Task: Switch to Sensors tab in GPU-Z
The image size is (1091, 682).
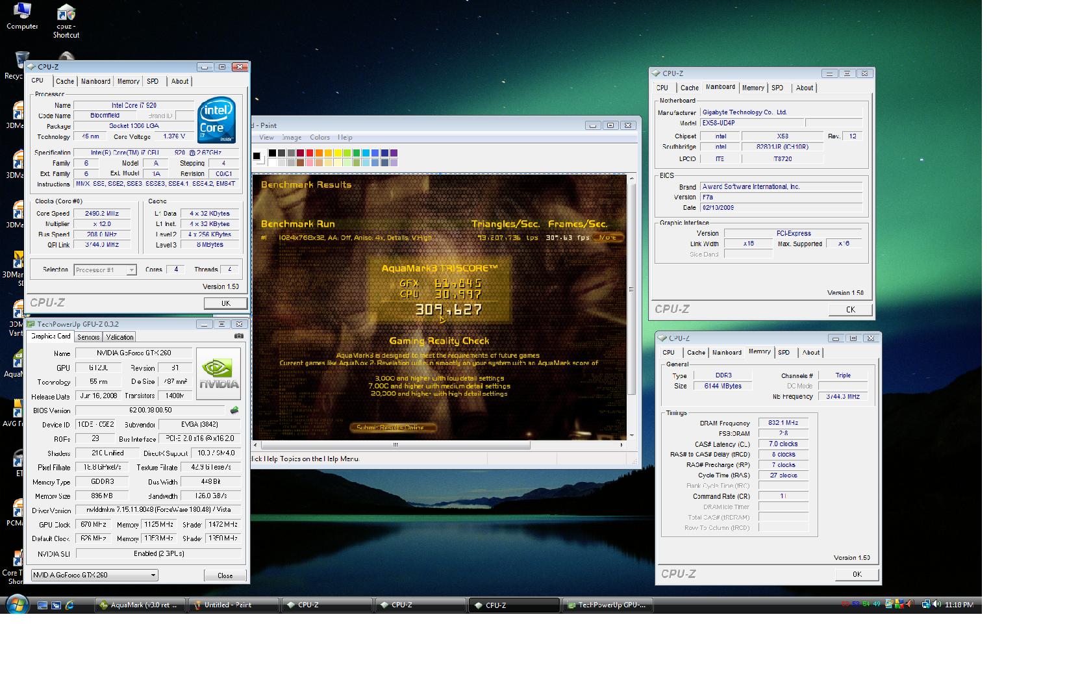Action: click(x=88, y=337)
